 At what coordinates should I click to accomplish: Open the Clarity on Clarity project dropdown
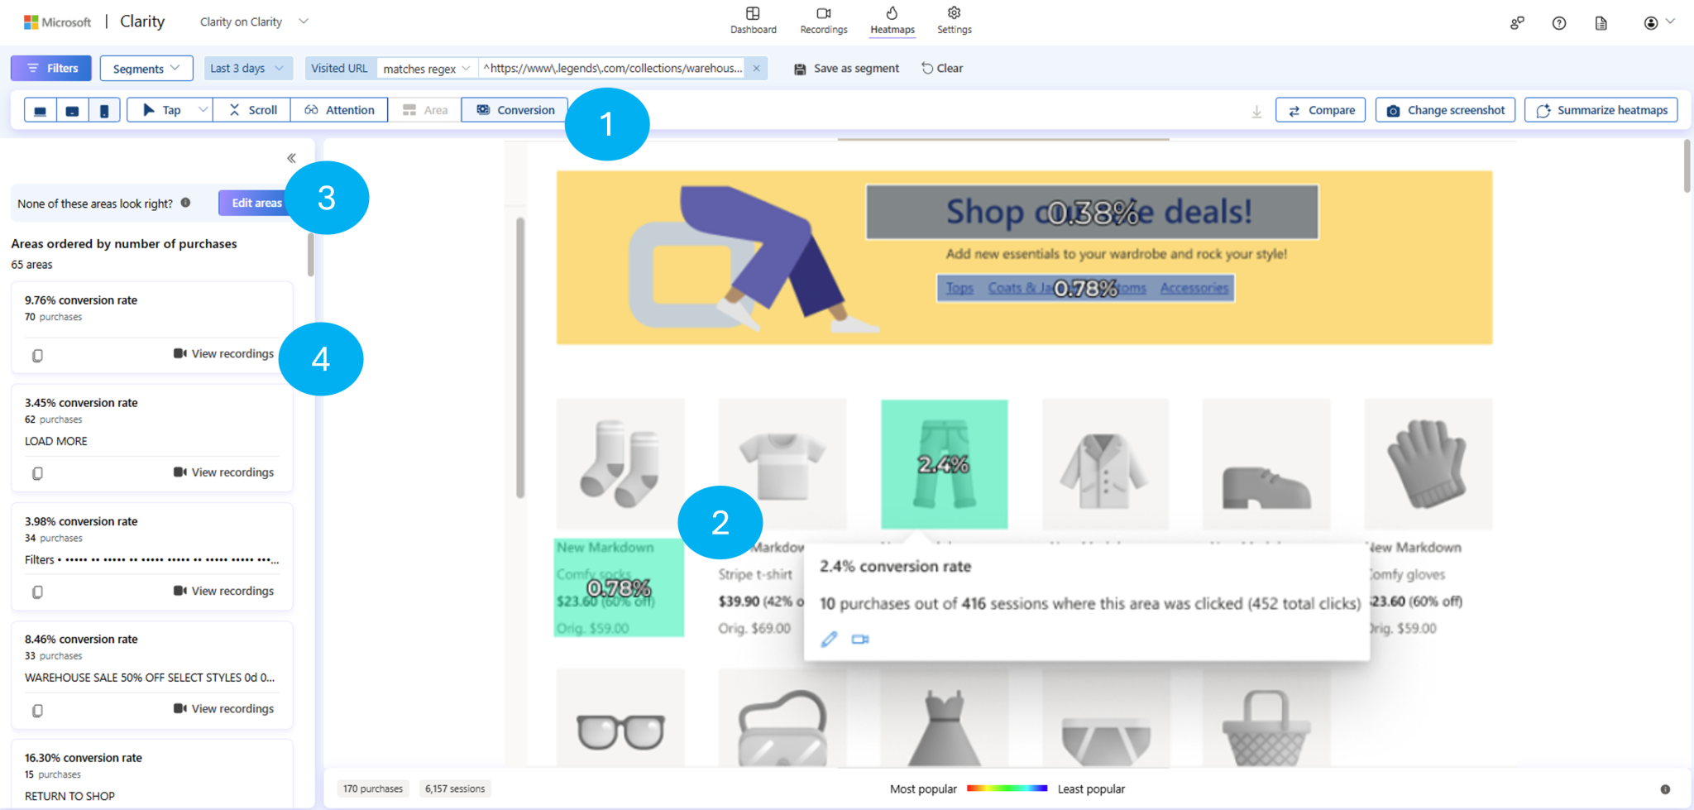coord(252,22)
